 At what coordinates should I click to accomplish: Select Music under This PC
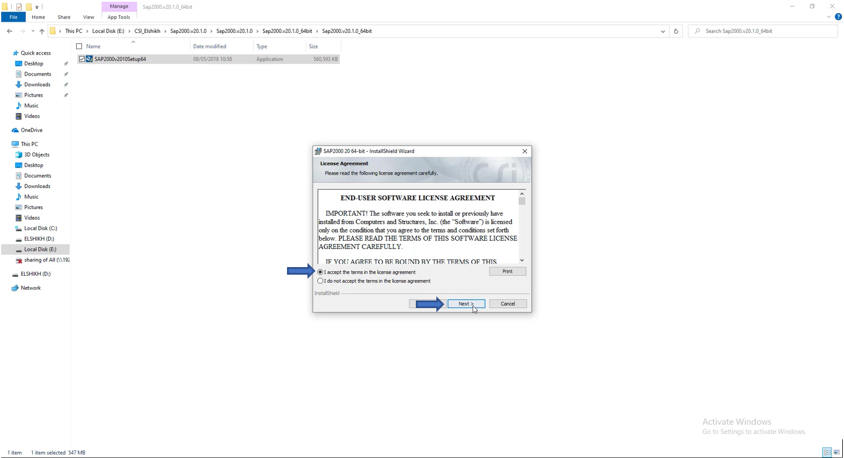coord(31,197)
